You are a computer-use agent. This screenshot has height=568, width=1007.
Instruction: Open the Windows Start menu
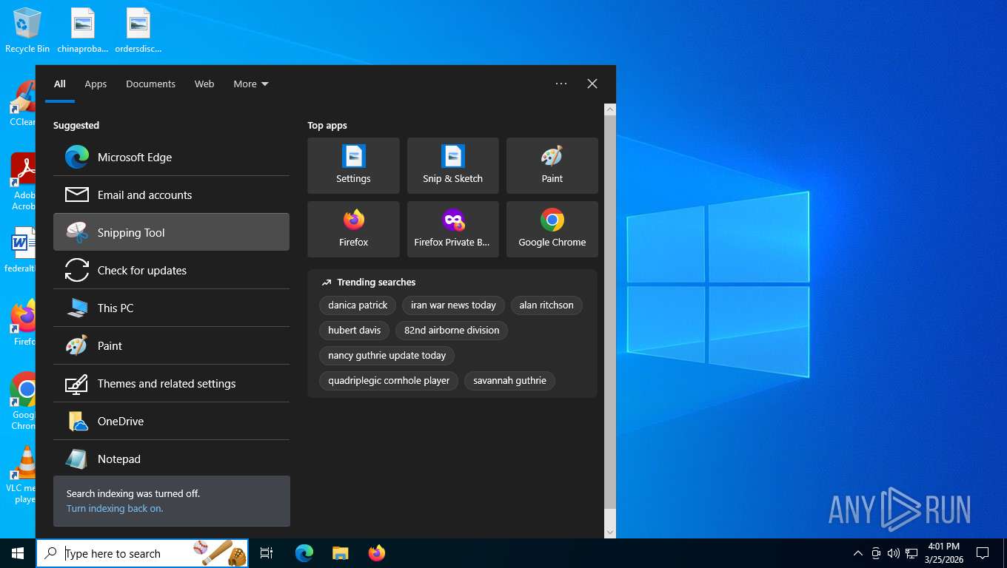pos(18,553)
